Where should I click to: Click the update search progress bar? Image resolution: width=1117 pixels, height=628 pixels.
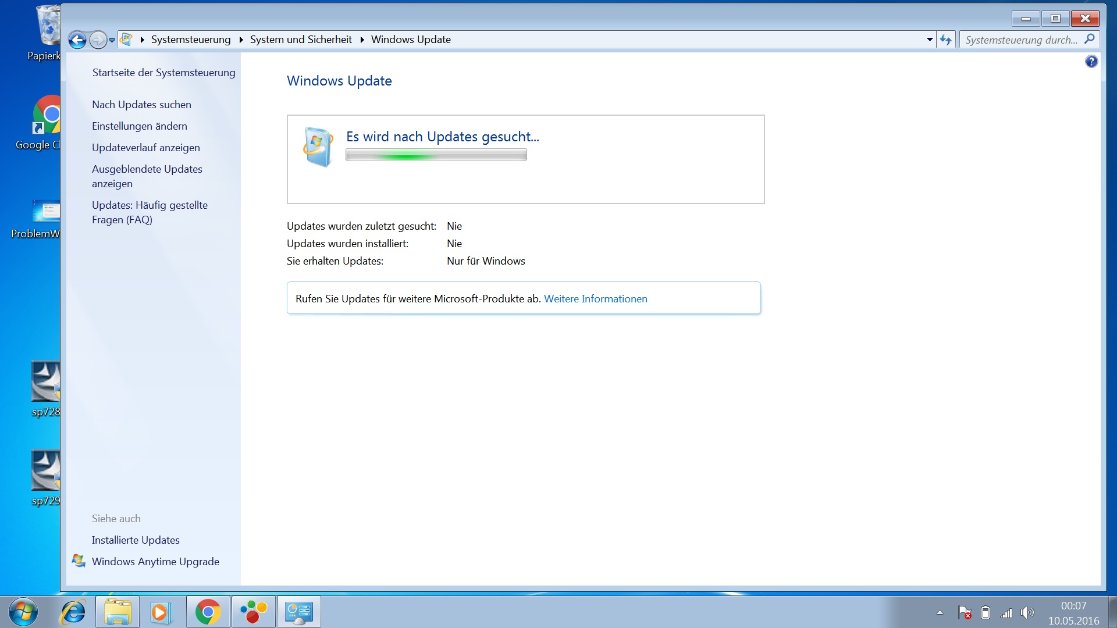(x=436, y=155)
